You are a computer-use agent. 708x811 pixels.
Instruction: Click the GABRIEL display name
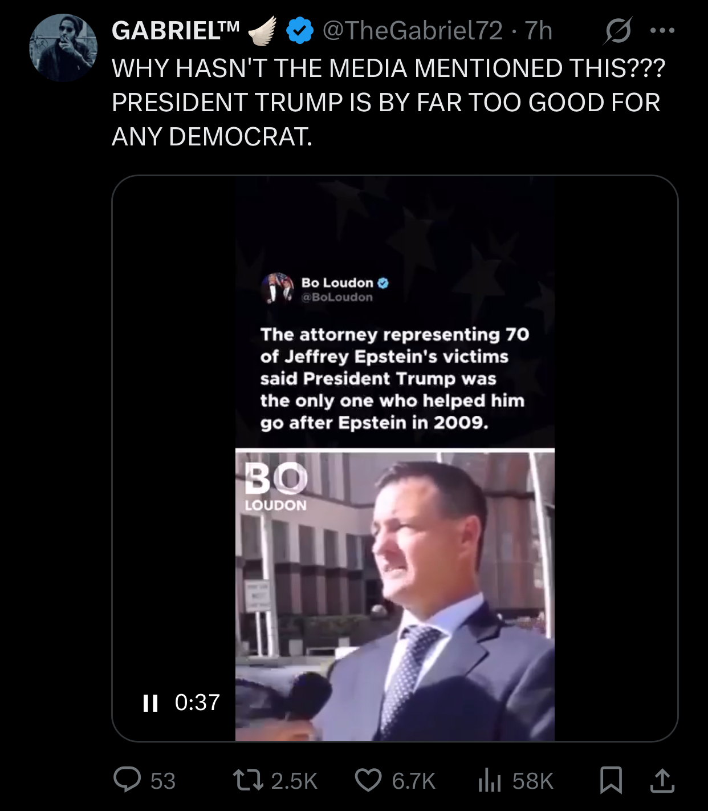pos(176,31)
